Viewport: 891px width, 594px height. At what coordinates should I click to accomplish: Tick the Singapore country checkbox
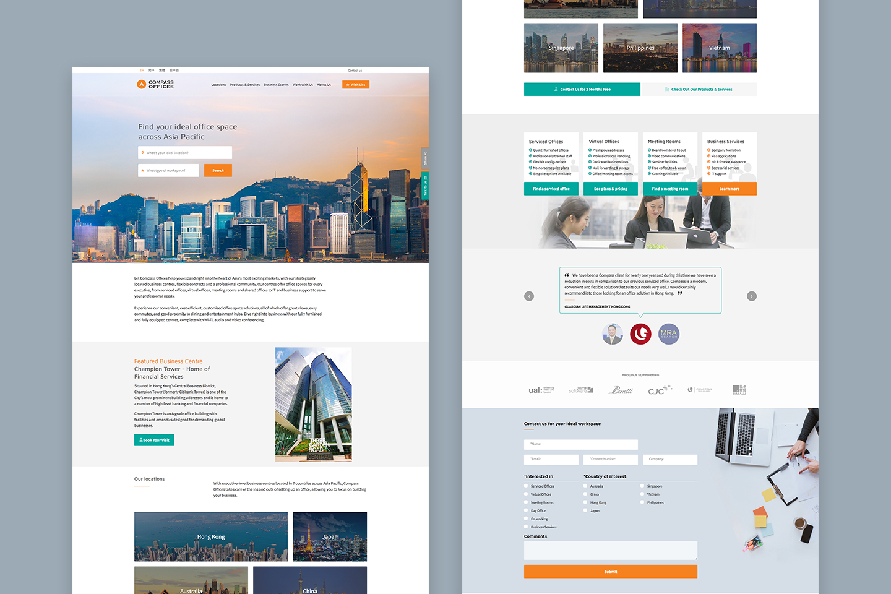click(642, 486)
